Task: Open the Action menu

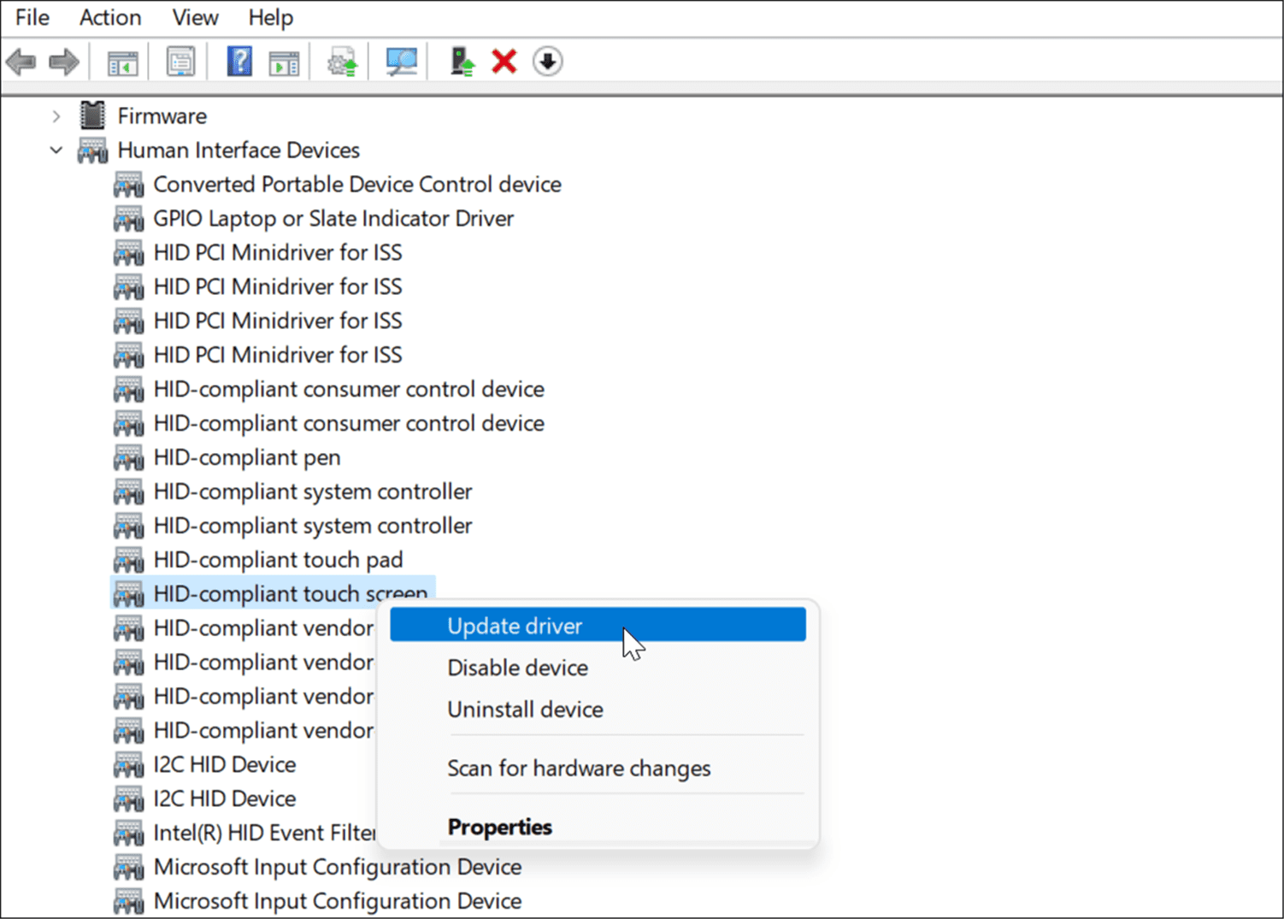Action: [x=109, y=17]
